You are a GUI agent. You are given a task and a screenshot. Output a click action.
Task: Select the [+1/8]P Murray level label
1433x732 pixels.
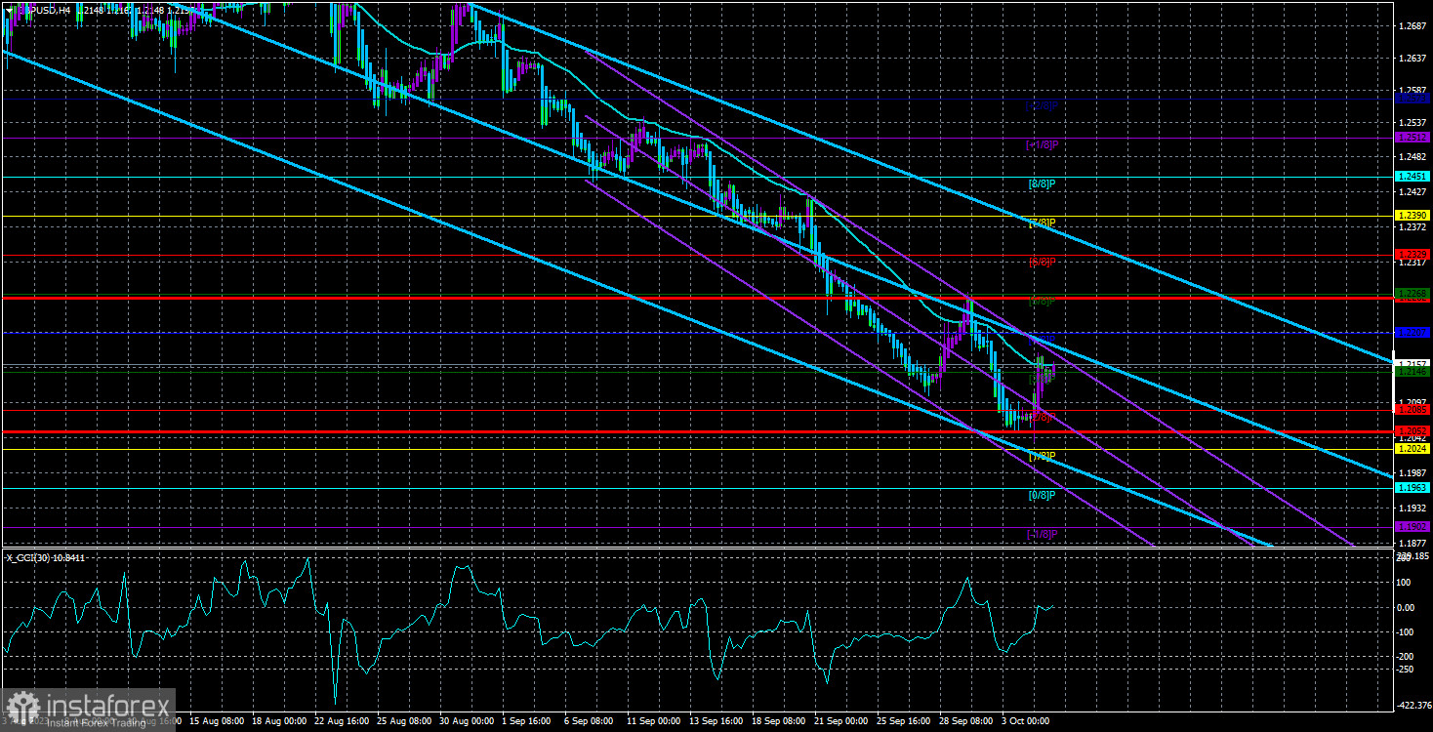[1042, 144]
